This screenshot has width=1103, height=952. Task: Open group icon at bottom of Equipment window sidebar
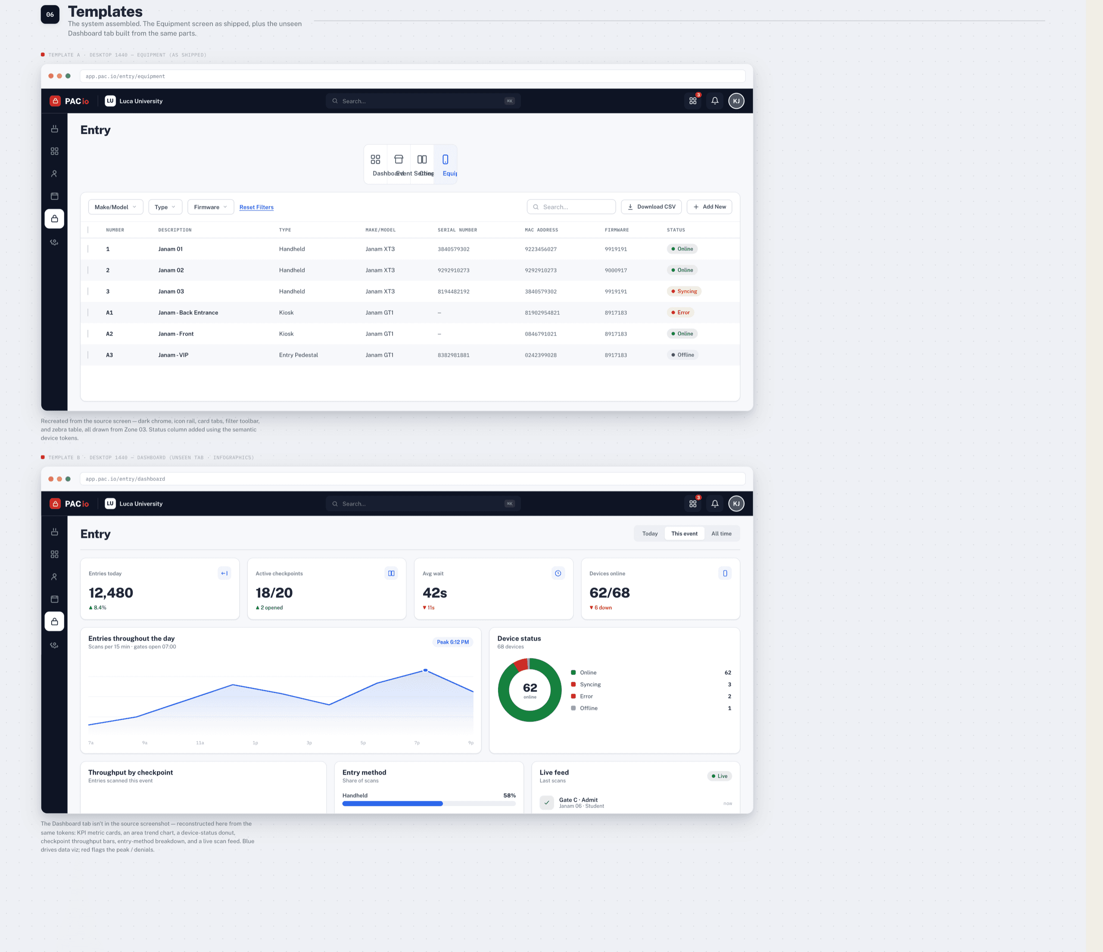(54, 242)
